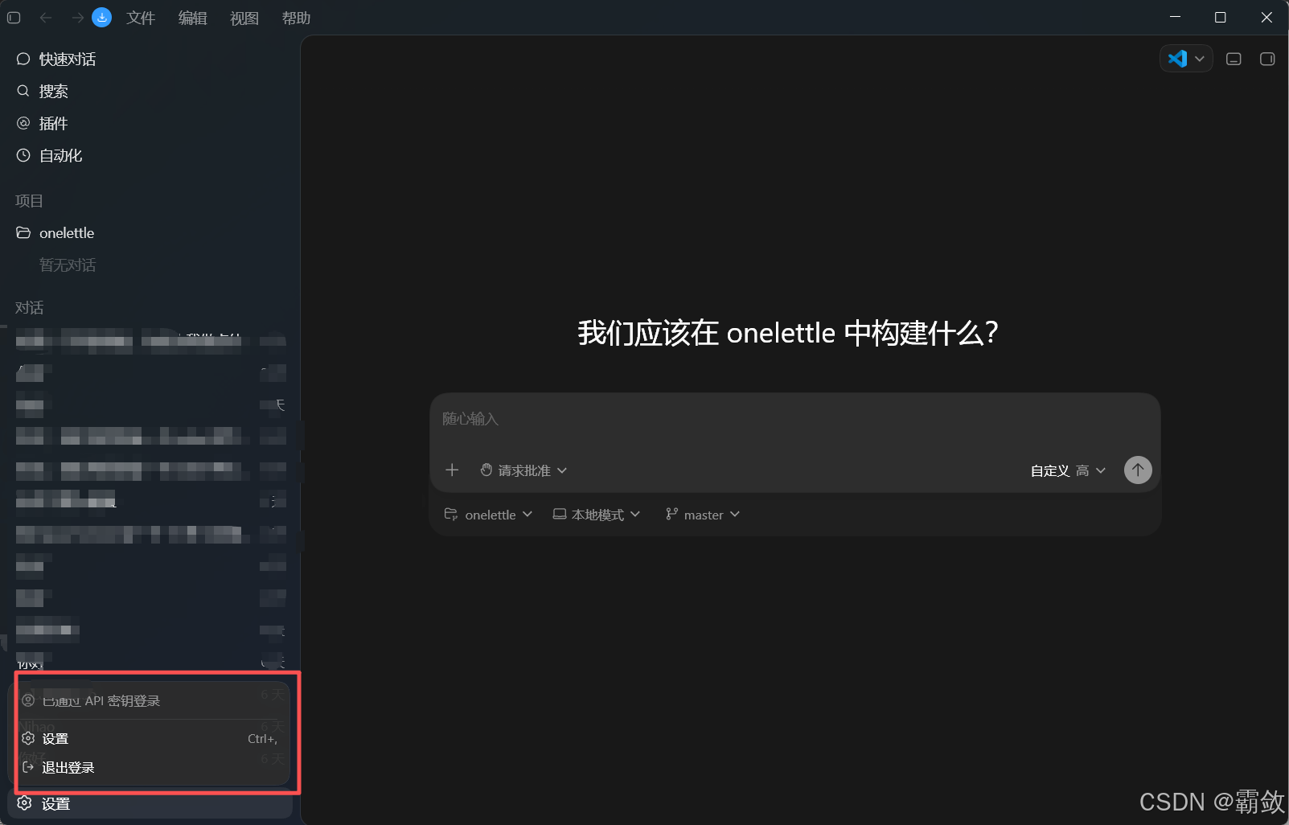Click the blue download update icon
This screenshot has width=1289, height=825.
click(101, 18)
